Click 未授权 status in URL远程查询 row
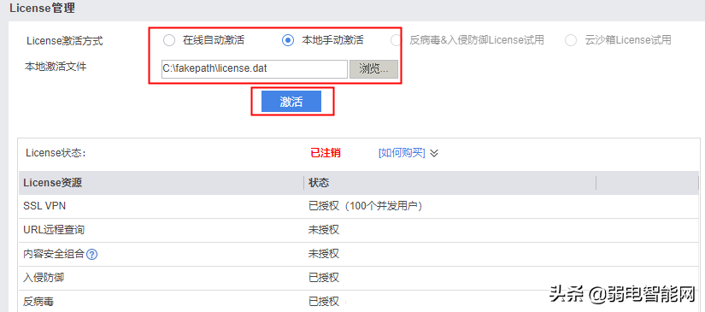Image resolution: width=705 pixels, height=312 pixels. 323,230
